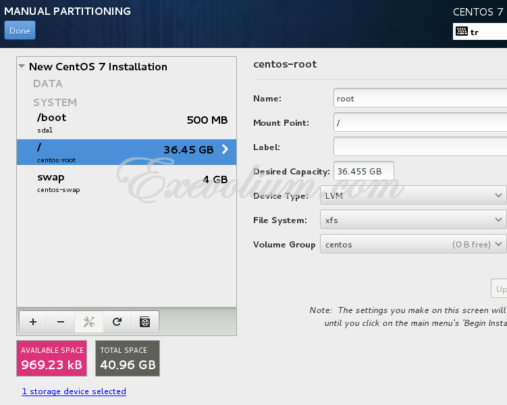Click the Mount Point input field

click(x=420, y=122)
